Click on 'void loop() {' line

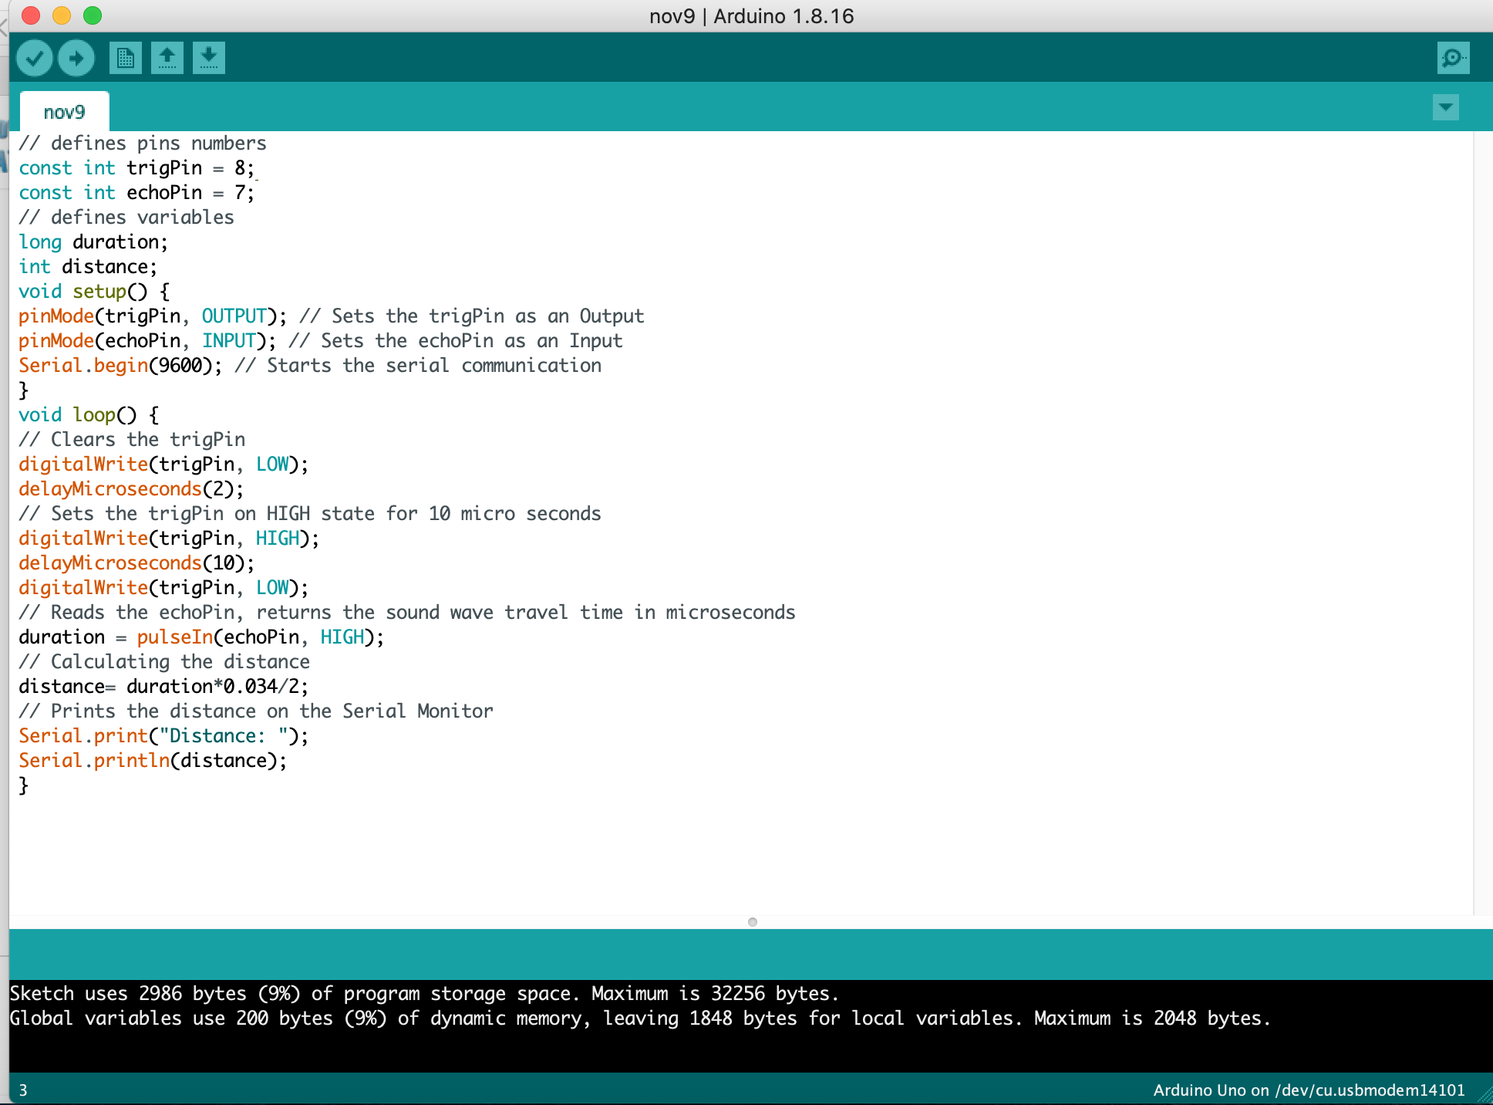point(89,415)
